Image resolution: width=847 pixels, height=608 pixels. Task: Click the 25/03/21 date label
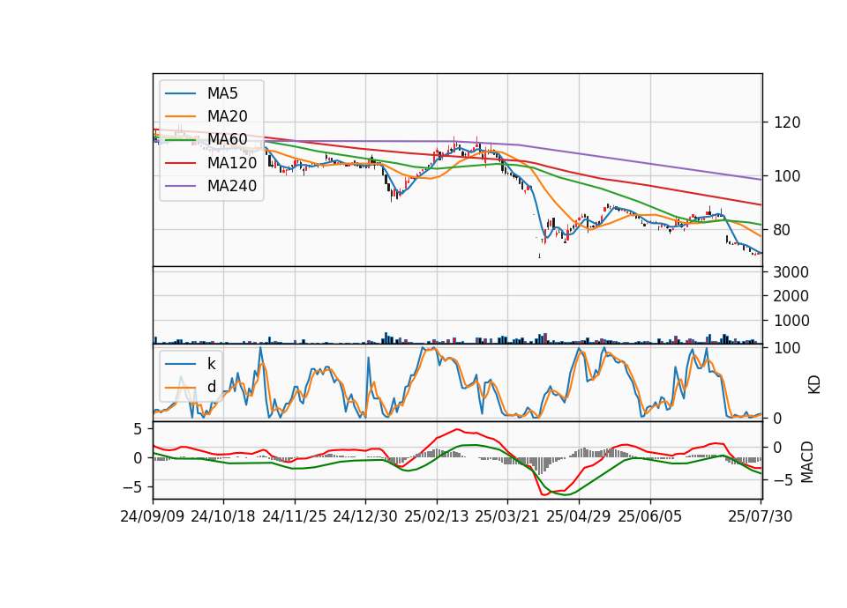point(507,516)
